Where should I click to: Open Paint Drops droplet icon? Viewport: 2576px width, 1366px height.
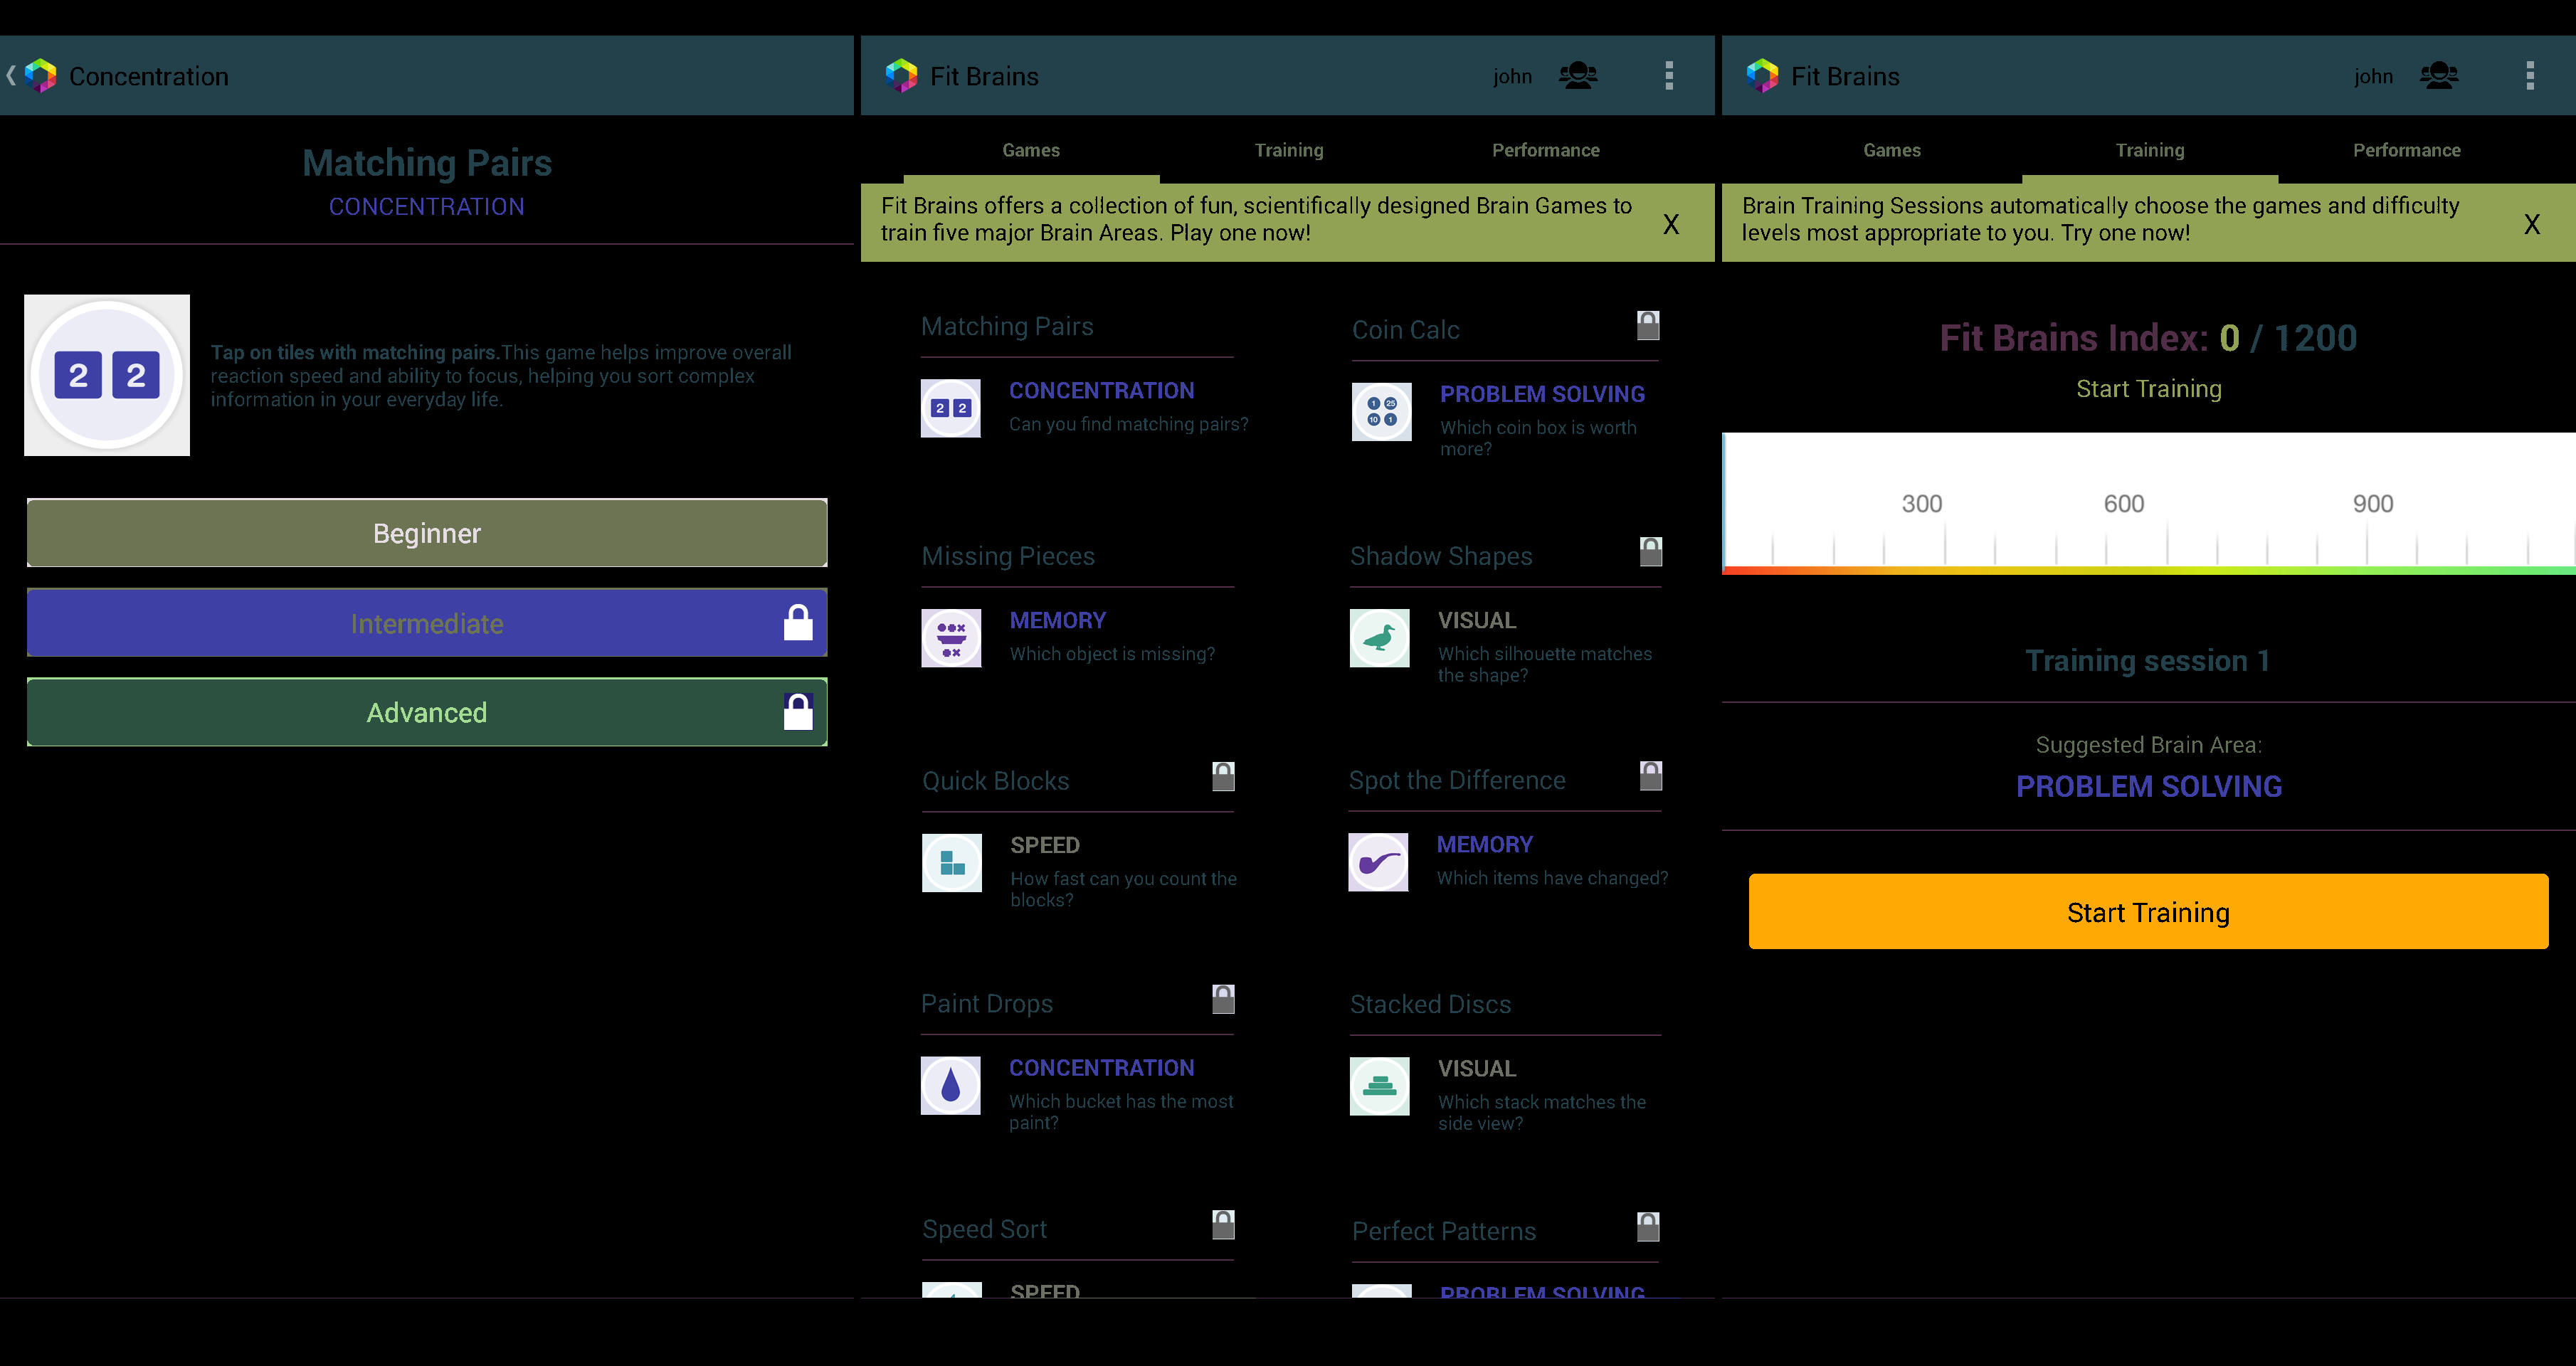(951, 1085)
